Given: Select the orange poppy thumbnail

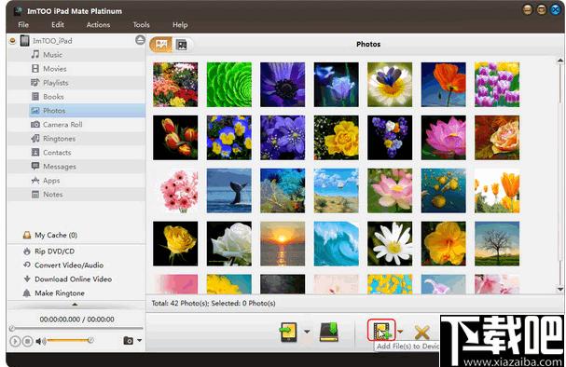Looking at the screenshot, I should [x=444, y=85].
